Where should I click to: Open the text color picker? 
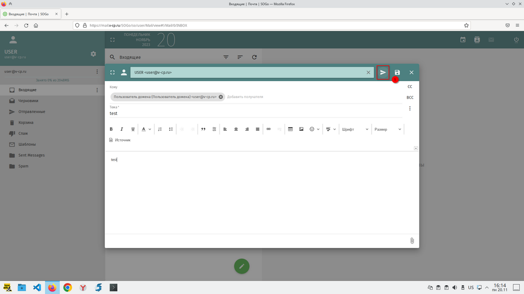pos(146,129)
